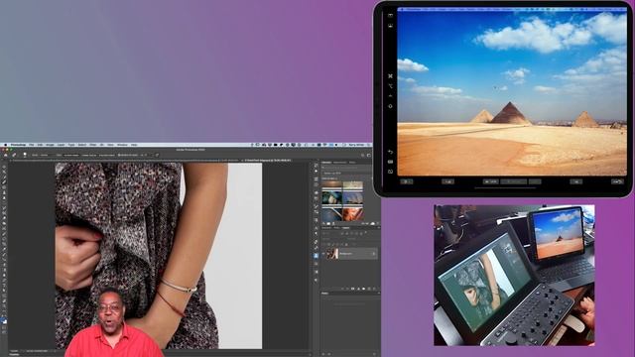Open the Layer menu

pos(61,145)
